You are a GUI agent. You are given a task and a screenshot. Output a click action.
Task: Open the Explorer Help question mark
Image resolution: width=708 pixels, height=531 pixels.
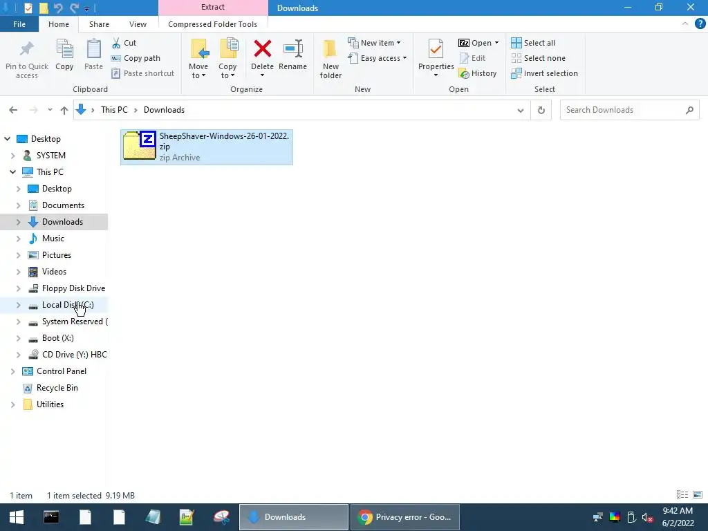coord(700,24)
